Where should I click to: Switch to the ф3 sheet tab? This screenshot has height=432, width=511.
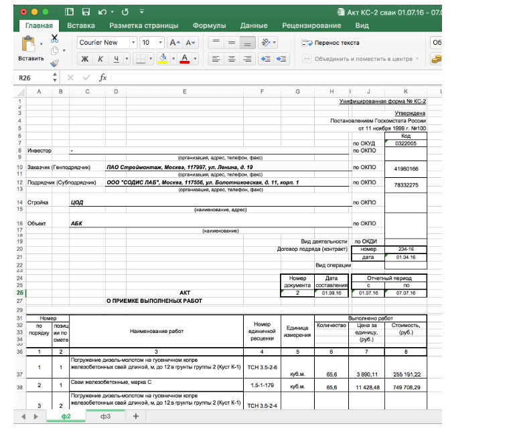(x=104, y=417)
